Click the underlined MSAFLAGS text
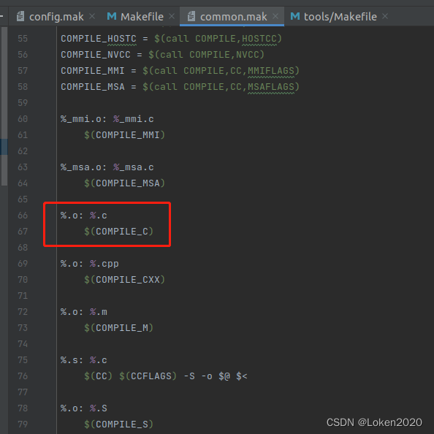434x434 pixels. [x=271, y=87]
